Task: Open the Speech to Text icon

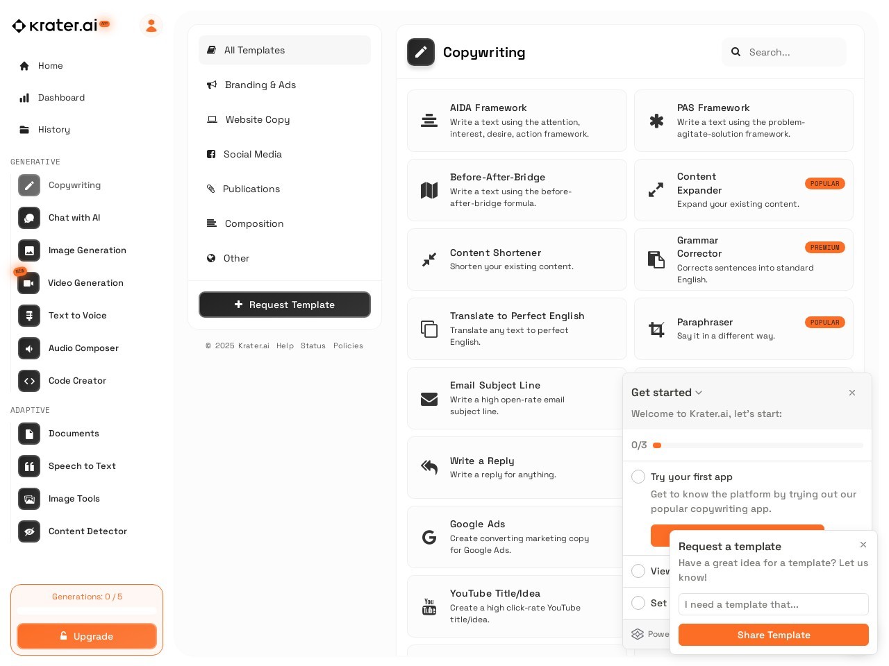Action: 29,466
